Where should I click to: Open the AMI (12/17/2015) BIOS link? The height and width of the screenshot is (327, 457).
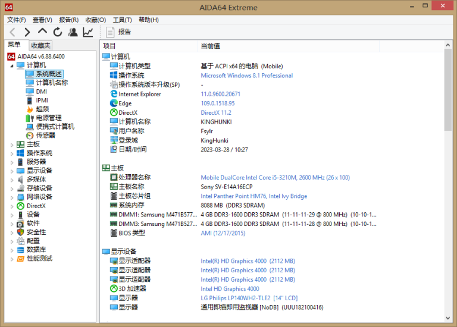[223, 233]
